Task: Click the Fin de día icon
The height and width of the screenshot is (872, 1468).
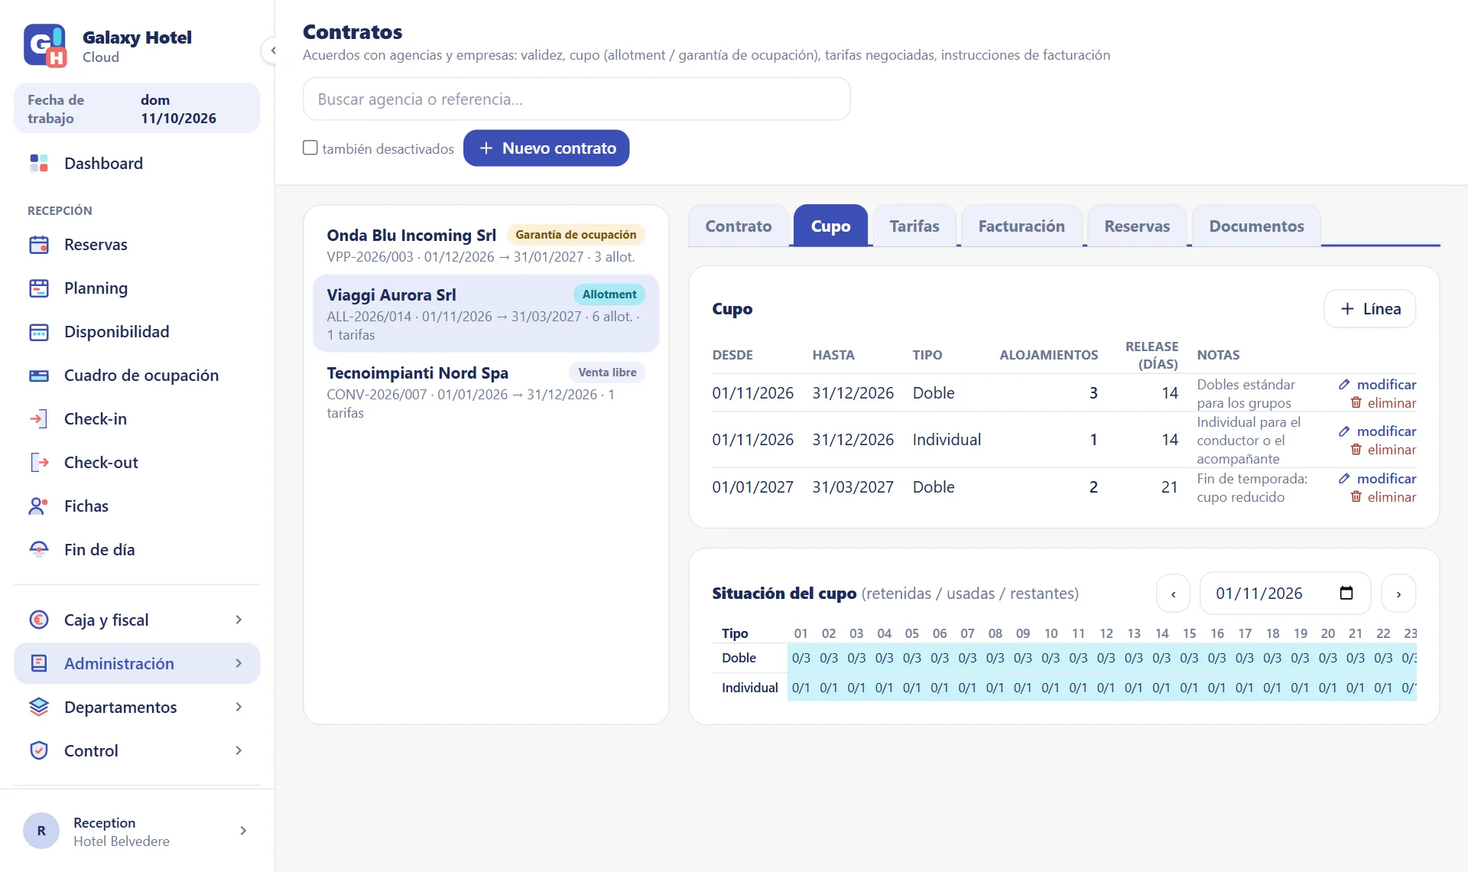Action: coord(38,550)
